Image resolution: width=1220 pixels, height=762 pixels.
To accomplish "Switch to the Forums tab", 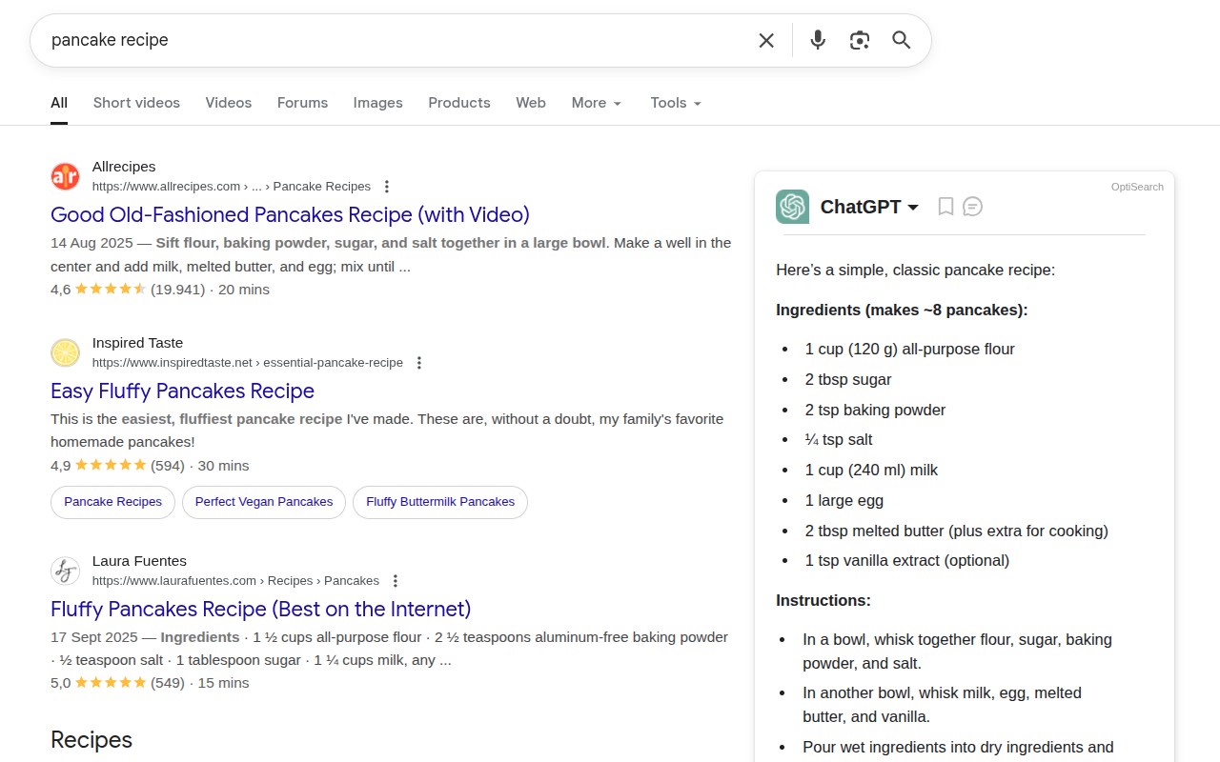I will pyautogui.click(x=302, y=102).
